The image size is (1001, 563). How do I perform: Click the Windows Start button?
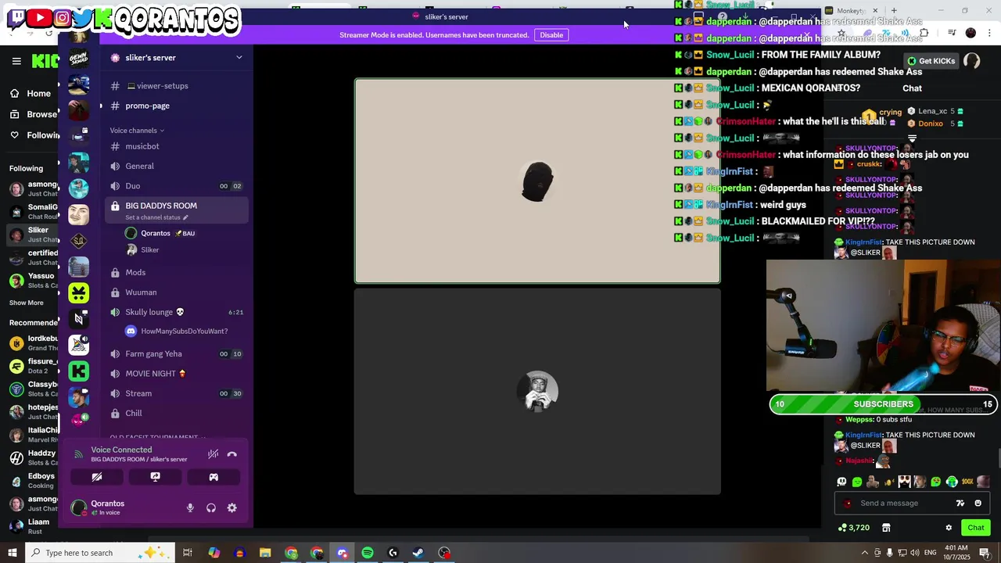(x=12, y=553)
